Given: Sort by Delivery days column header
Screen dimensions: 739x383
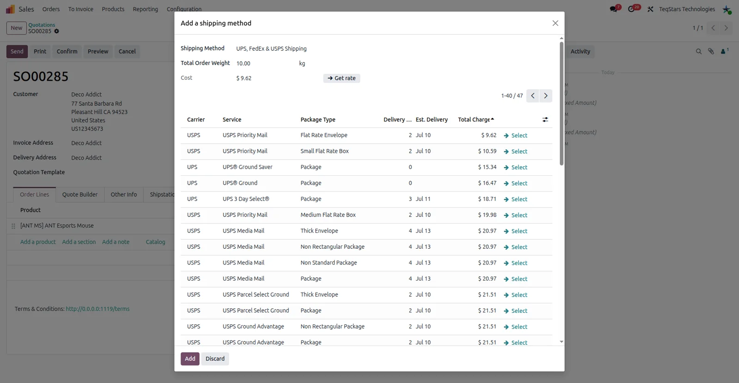Looking at the screenshot, I should 397,120.
